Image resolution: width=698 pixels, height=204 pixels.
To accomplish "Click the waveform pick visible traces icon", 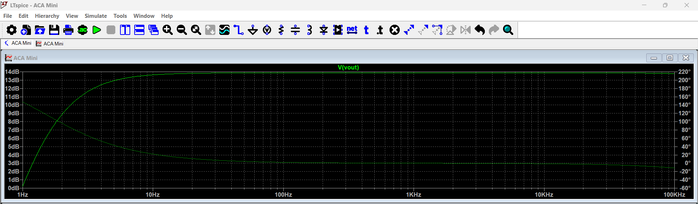I will (224, 30).
